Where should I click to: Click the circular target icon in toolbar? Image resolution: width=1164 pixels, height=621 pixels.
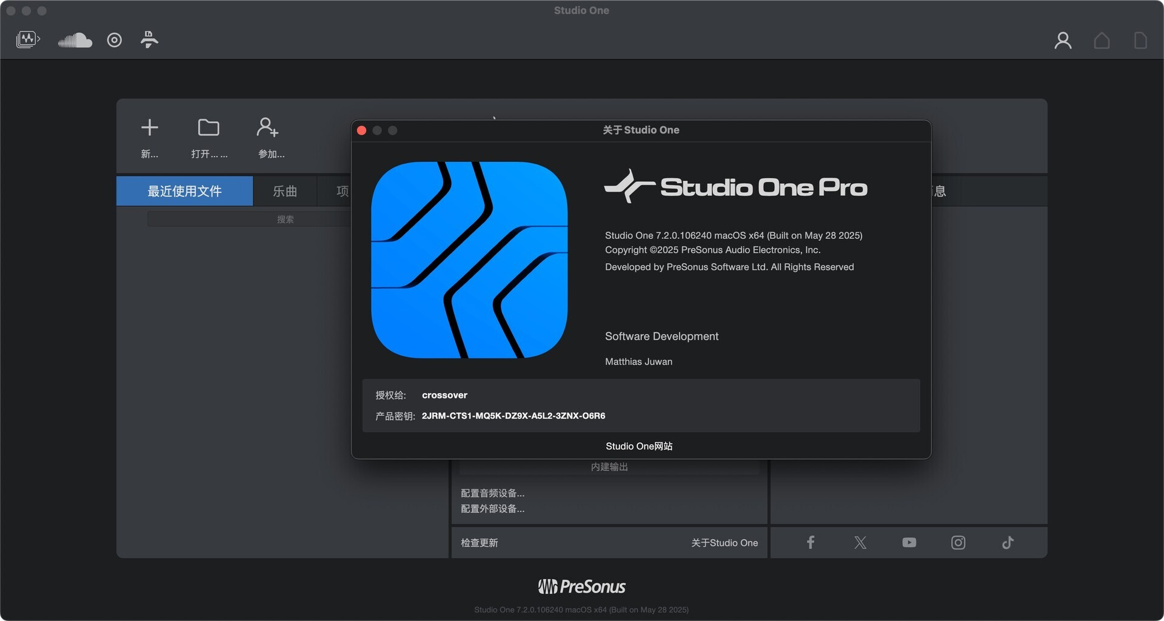point(115,40)
